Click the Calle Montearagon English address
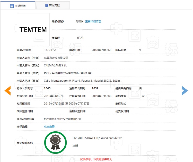 coord(82,81)
